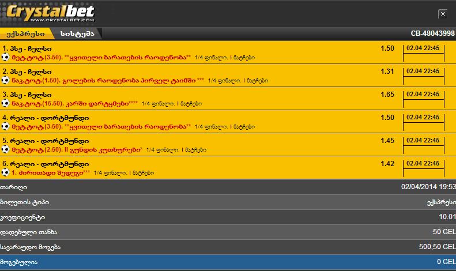Click the 1.31 odds in row 2
This screenshot has height=271, width=456.
point(387,71)
